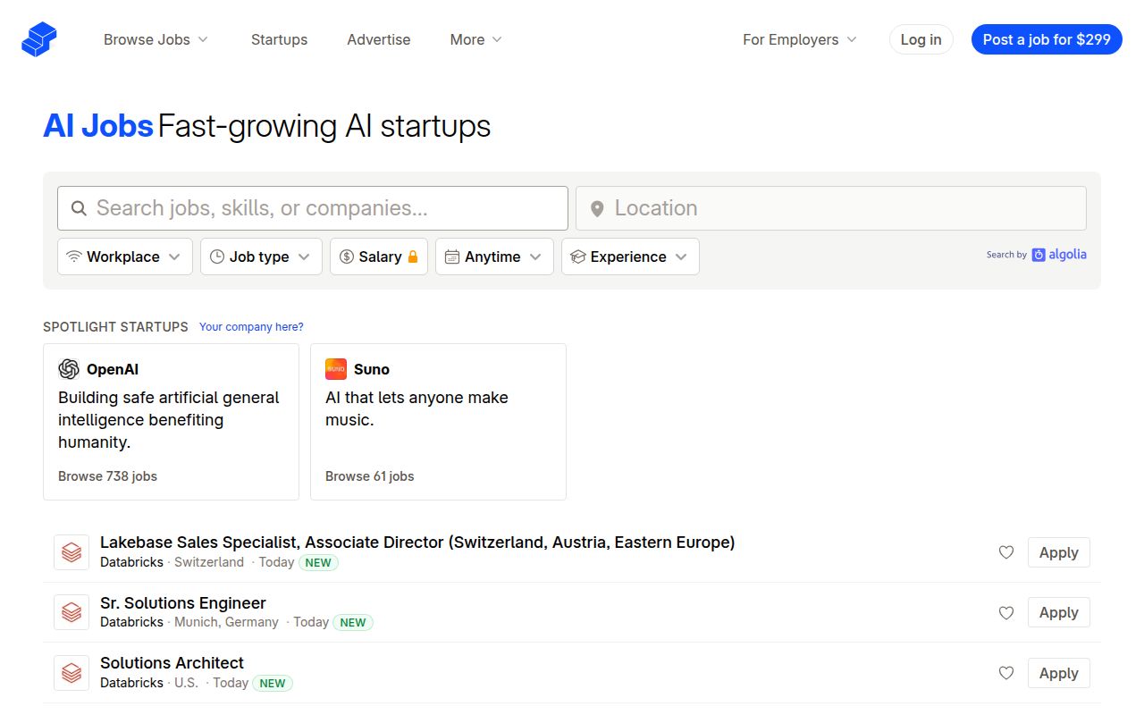Click 'Search by' label text
The height and width of the screenshot is (715, 1144).
(1006, 255)
